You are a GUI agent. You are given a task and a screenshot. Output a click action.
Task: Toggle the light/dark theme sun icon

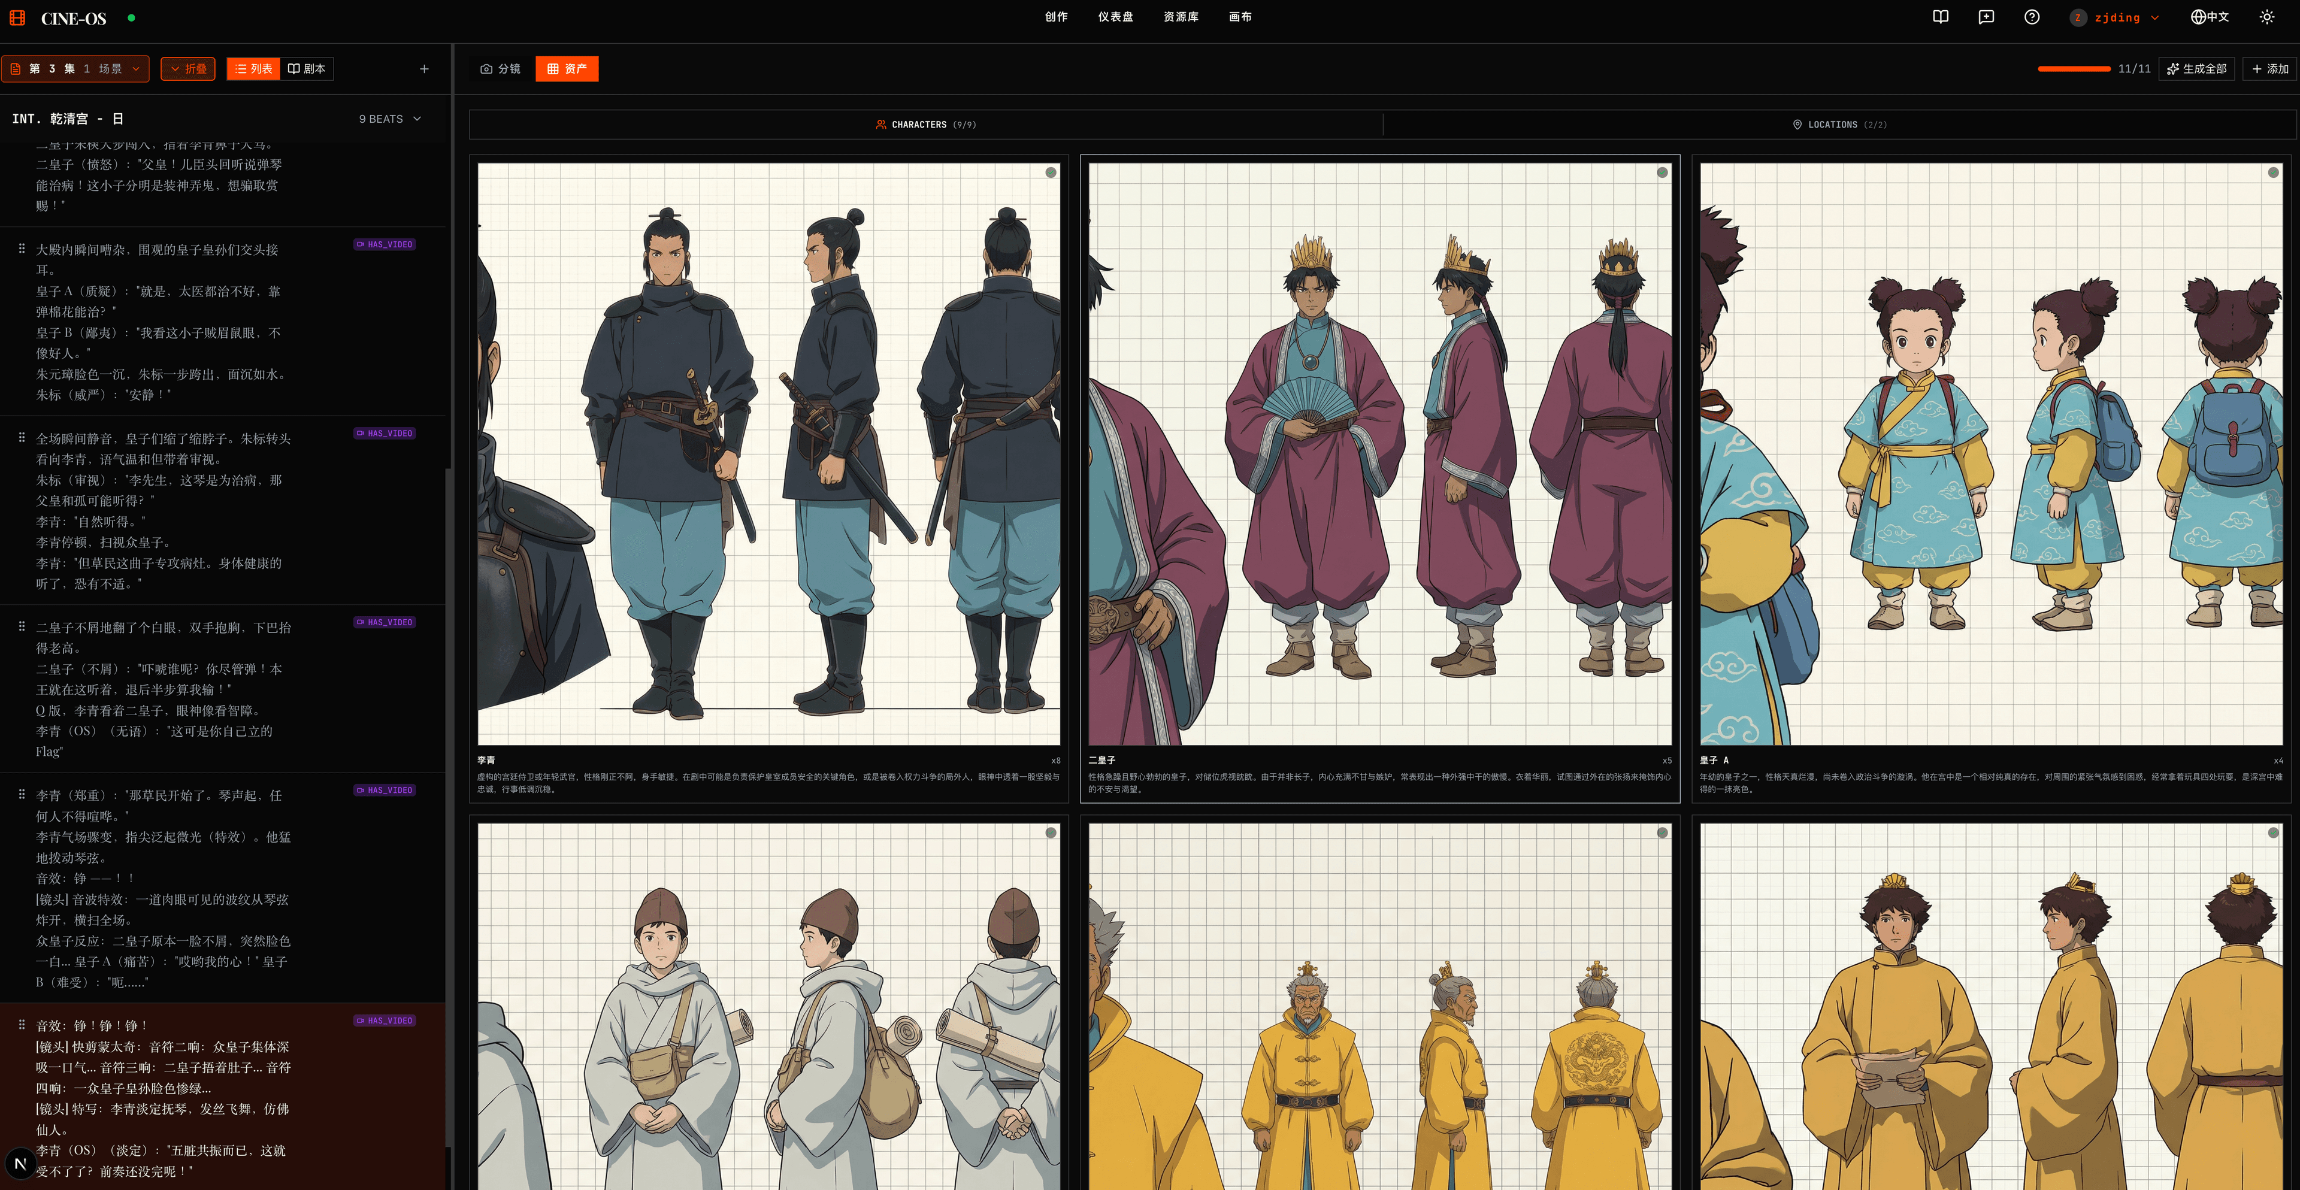(x=2266, y=17)
